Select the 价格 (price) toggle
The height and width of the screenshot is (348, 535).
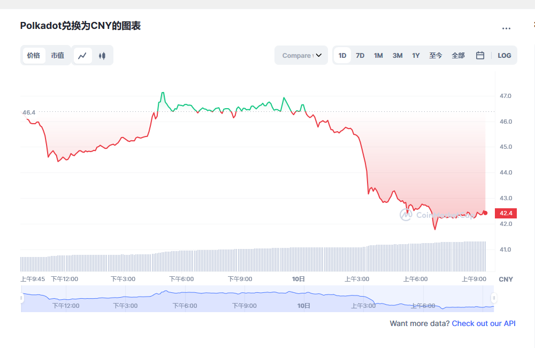coord(34,55)
